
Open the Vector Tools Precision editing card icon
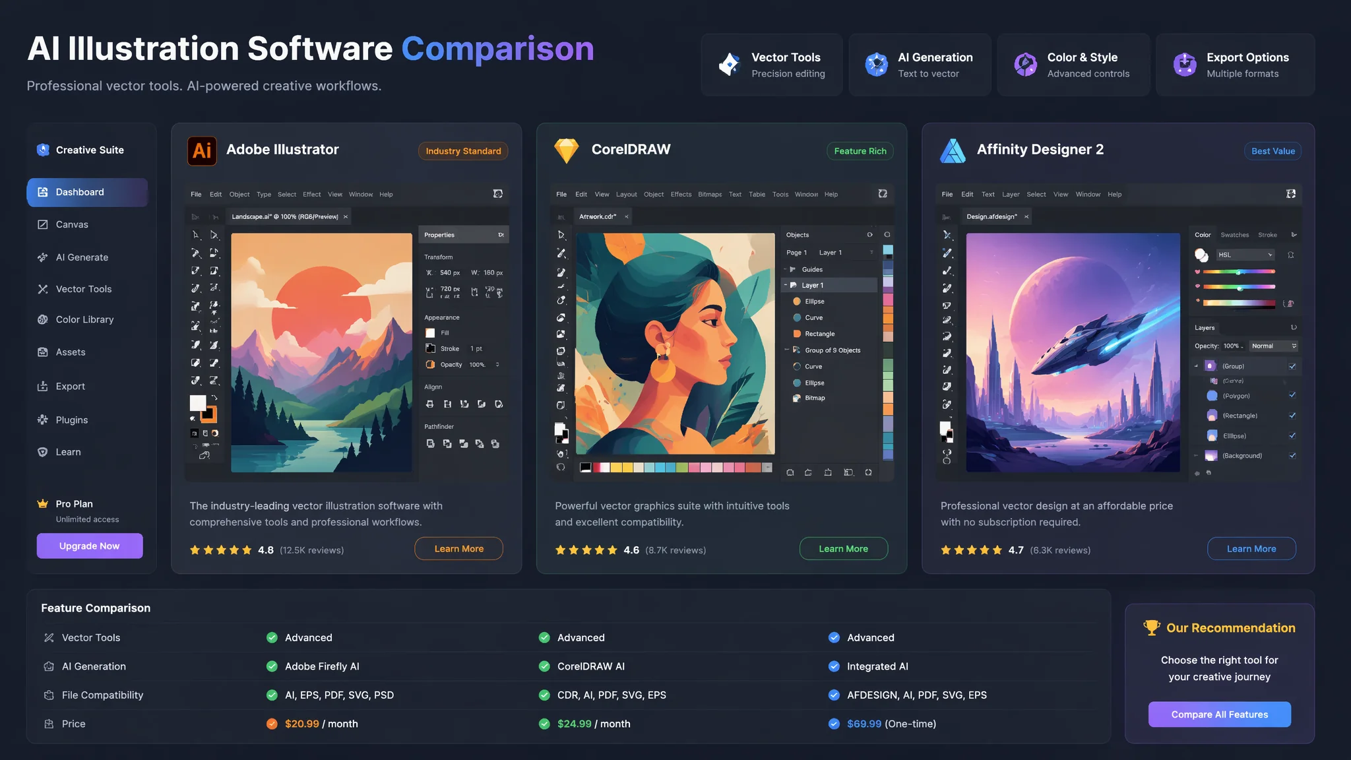coord(729,65)
